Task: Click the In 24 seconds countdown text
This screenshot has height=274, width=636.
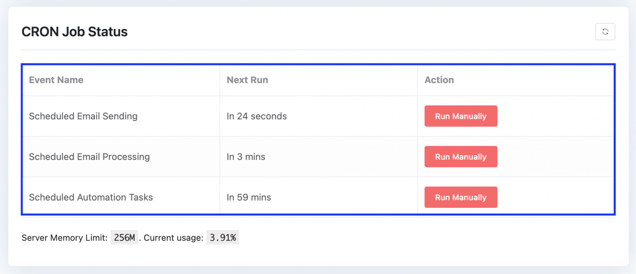Action: click(256, 116)
